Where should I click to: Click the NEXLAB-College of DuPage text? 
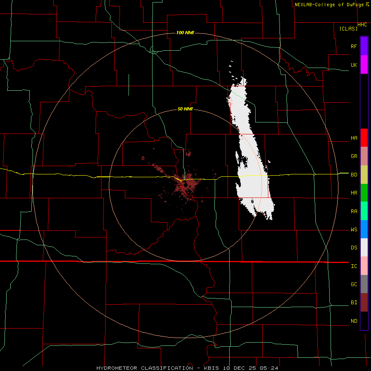tap(329, 5)
